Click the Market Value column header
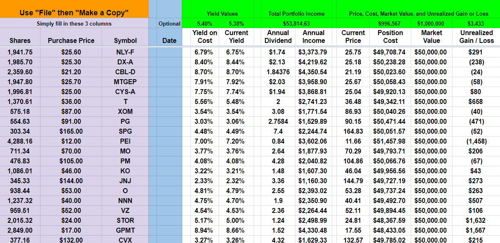 pos(431,37)
